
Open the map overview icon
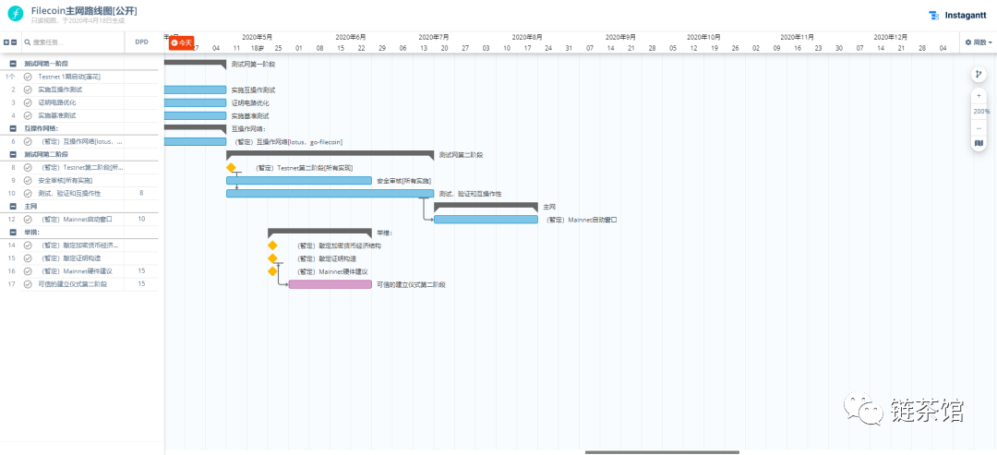979,143
